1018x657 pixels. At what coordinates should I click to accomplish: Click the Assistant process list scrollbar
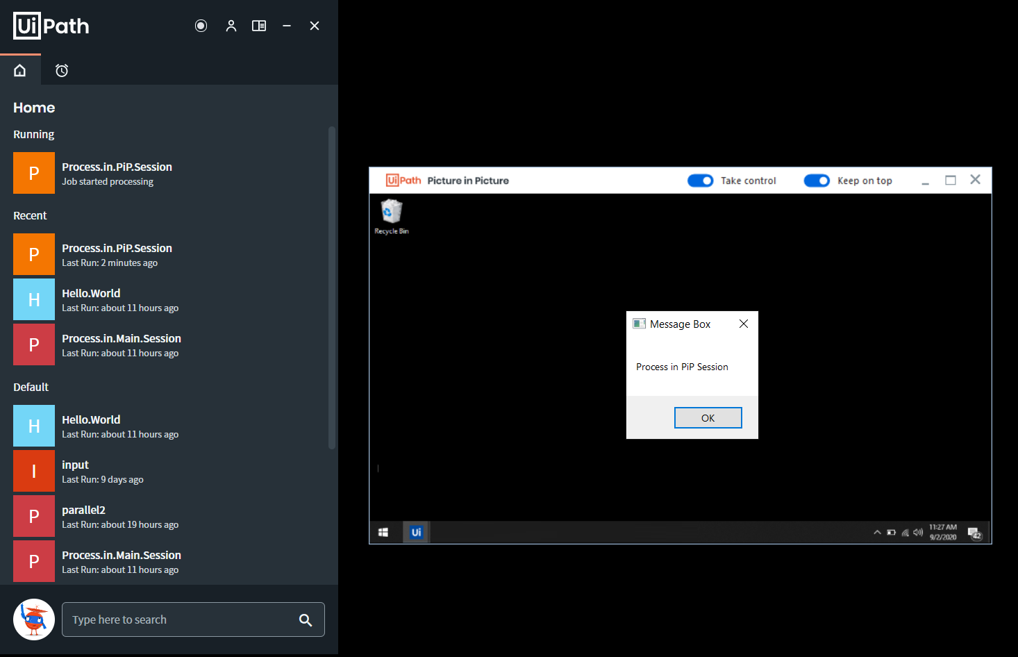coord(332,288)
